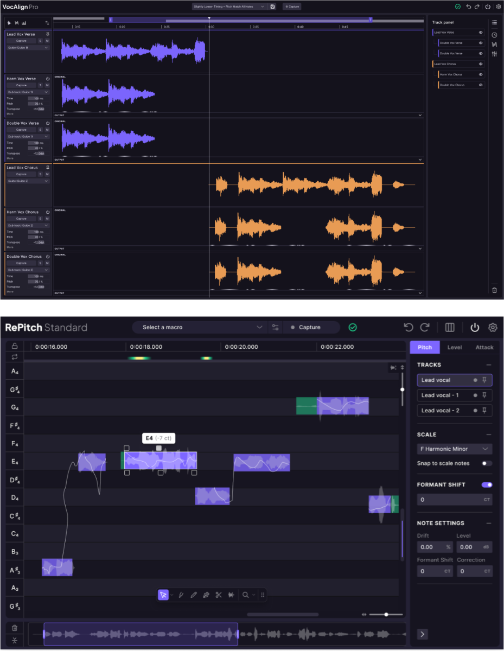Open Lead Vox Verse Guide (Guide 1) dropdown
Screen dimensions: 504x651
pos(28,48)
